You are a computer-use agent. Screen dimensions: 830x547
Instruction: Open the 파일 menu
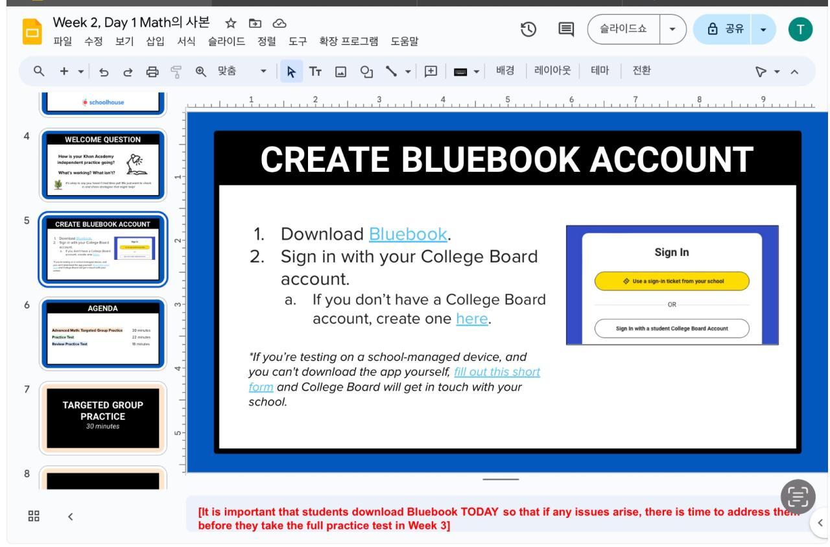(62, 42)
